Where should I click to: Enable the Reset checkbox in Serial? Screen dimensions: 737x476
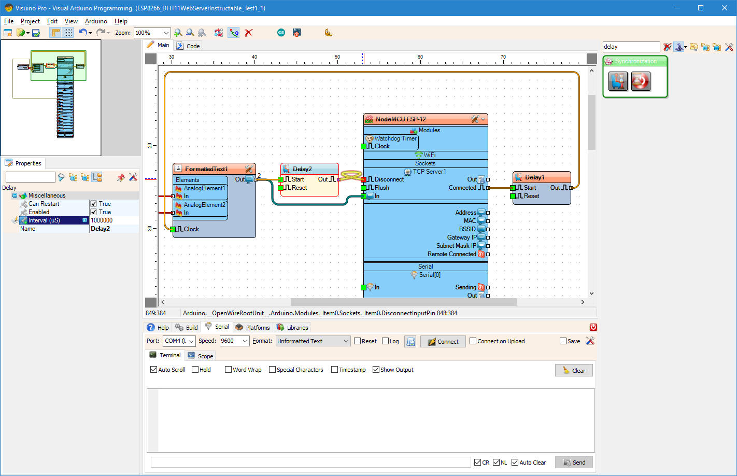(x=357, y=341)
